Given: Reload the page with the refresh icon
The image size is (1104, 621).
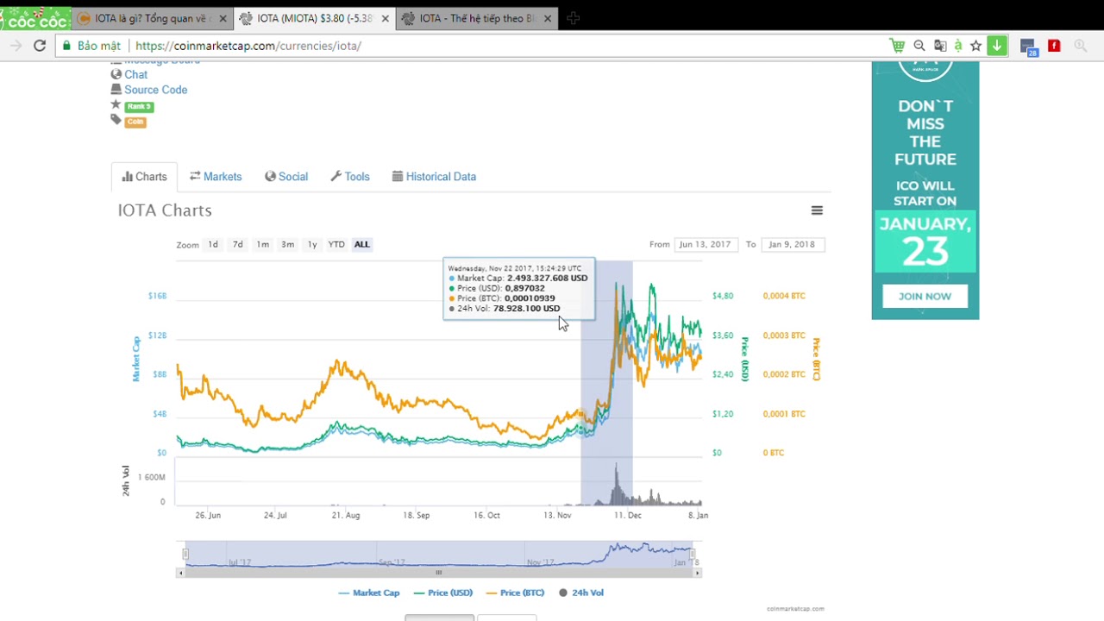Looking at the screenshot, I should click(40, 46).
